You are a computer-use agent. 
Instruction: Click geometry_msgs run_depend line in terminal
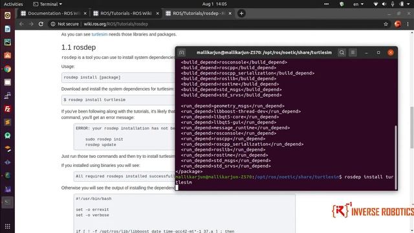233,106
